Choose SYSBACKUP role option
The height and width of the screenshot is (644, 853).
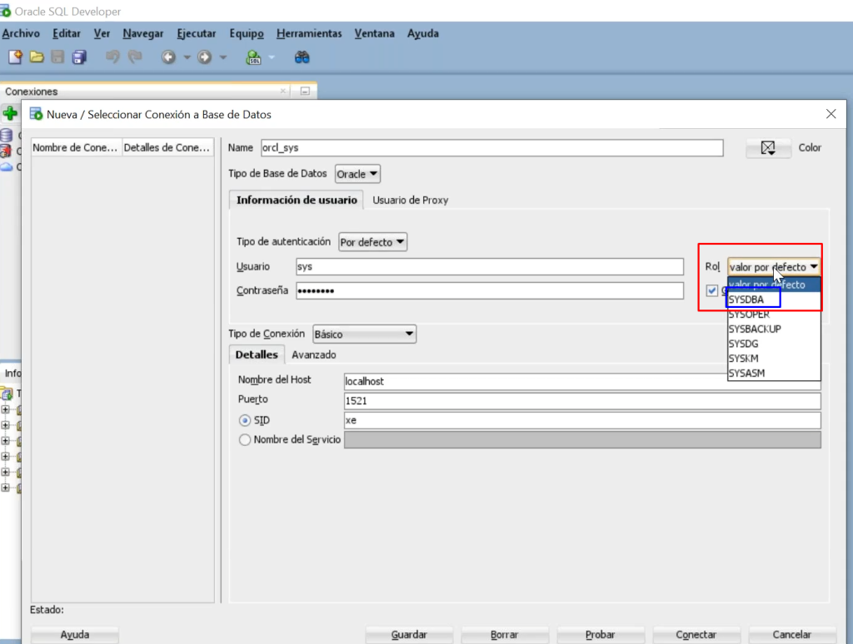[x=774, y=329]
